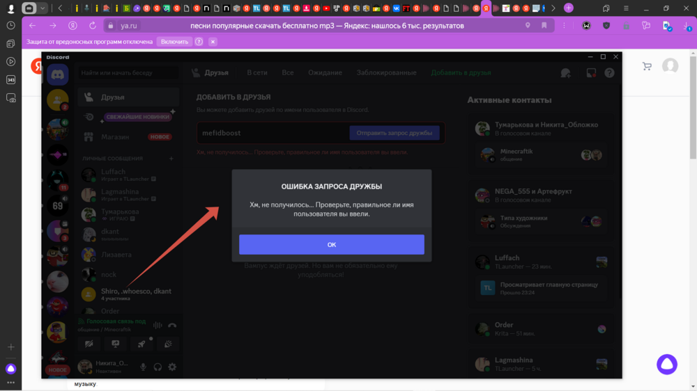This screenshot has width=697, height=391.
Task: Open new browser tab with plus button
Action: (x=569, y=8)
